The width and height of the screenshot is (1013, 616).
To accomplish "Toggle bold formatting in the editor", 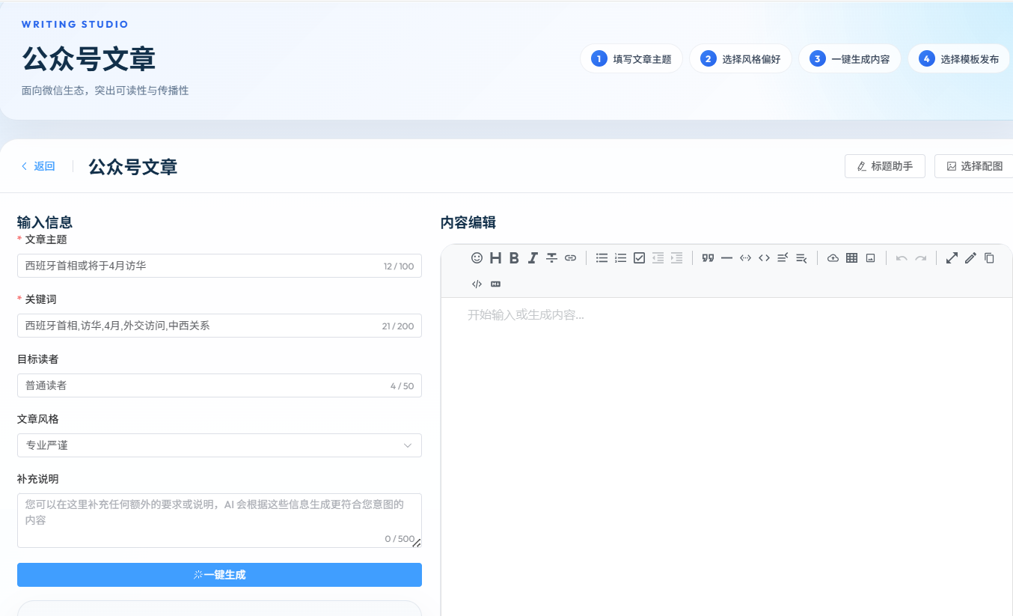I will [x=514, y=258].
